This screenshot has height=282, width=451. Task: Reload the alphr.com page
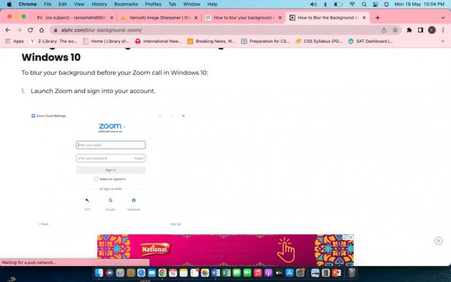coord(30,30)
